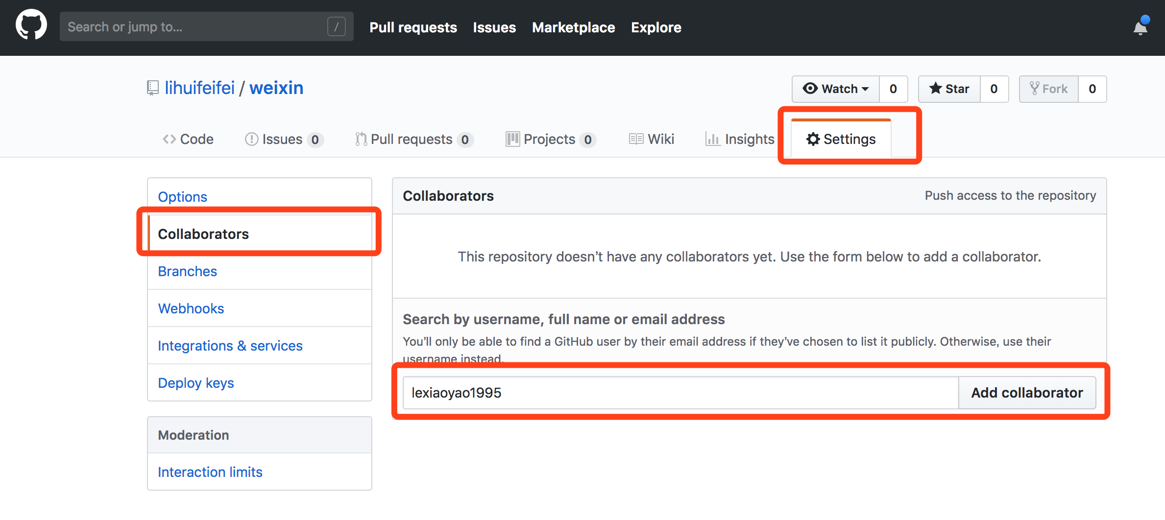1165x520 pixels.
Task: View the stargazers count next to Star
Action: click(x=994, y=89)
